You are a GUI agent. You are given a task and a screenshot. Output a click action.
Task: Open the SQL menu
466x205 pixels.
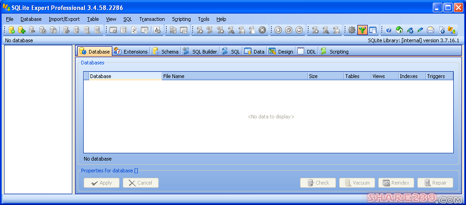pos(127,19)
